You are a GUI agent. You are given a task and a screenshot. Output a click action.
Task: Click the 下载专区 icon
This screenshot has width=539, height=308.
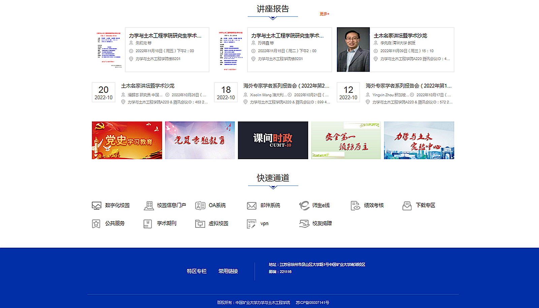407,206
